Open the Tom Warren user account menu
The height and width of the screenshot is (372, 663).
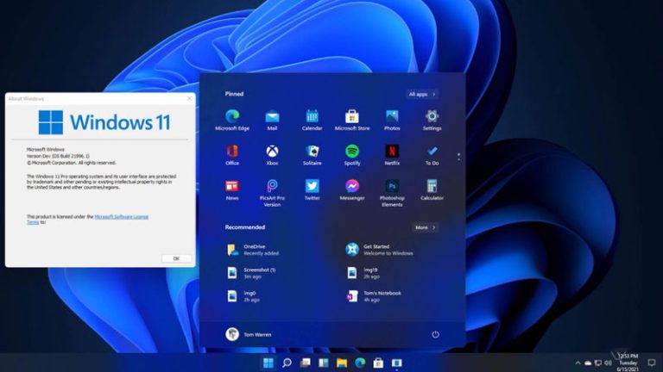[x=250, y=334]
